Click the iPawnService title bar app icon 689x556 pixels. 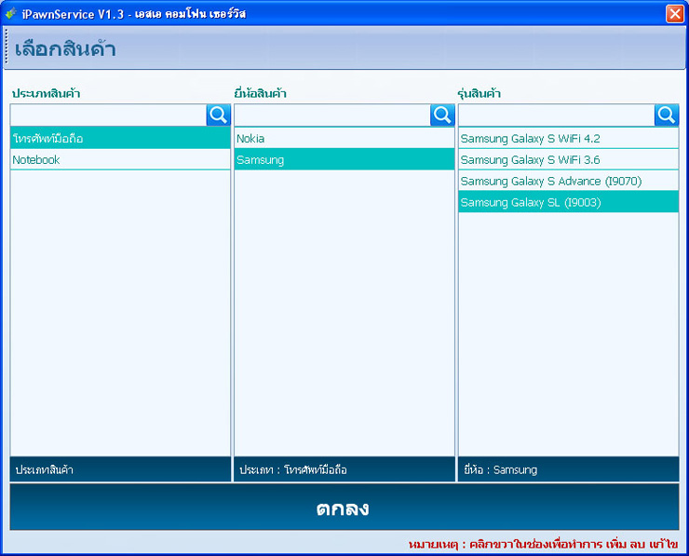[11, 14]
